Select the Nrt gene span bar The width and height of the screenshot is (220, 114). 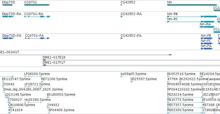(x=192, y=5)
